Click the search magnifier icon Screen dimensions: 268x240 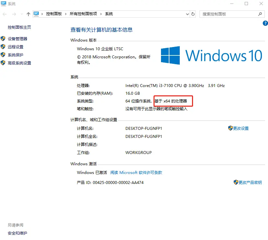(260, 14)
